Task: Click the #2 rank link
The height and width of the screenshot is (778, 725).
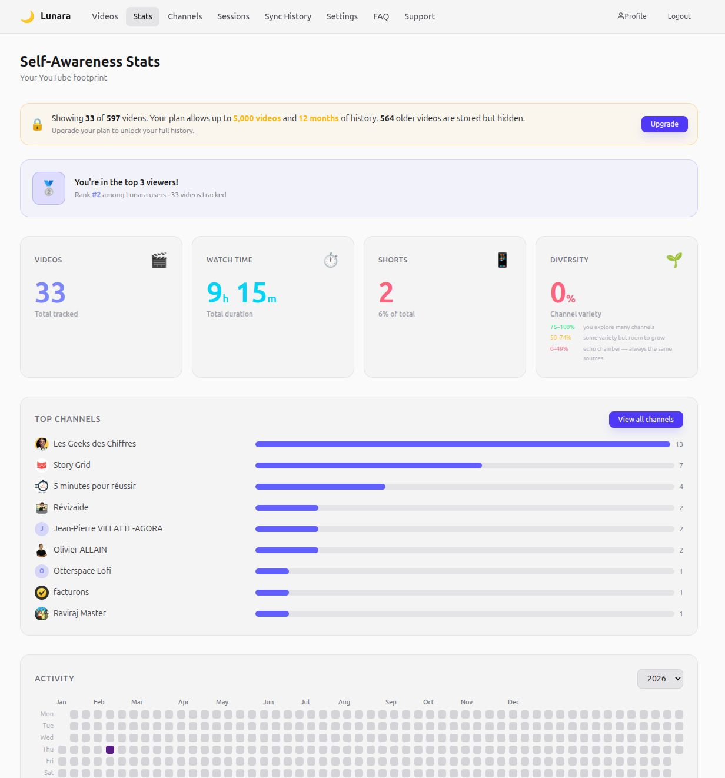Action: click(x=96, y=195)
